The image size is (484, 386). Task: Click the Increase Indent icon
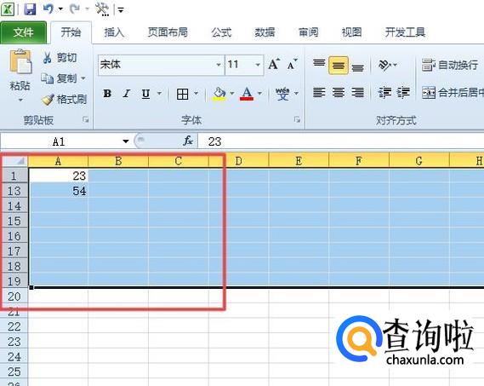pos(403,92)
